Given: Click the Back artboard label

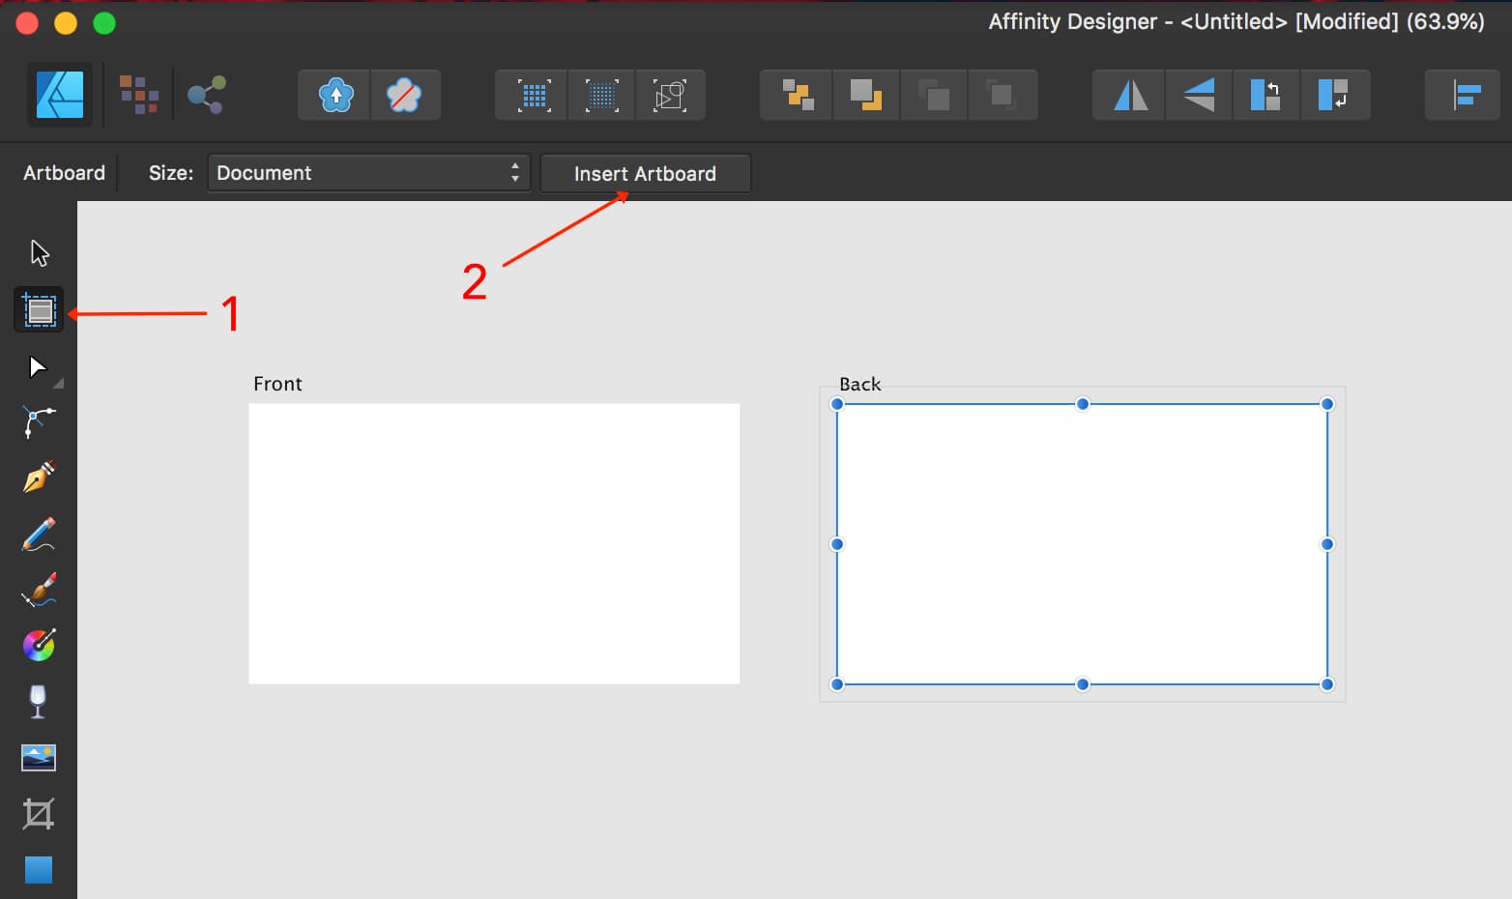Looking at the screenshot, I should (x=860, y=384).
